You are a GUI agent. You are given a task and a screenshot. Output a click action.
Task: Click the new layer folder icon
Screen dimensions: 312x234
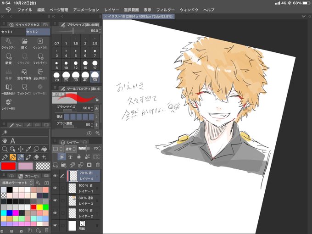point(64,165)
